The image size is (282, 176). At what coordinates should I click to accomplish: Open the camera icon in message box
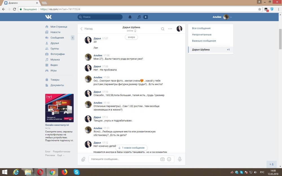click(162, 159)
